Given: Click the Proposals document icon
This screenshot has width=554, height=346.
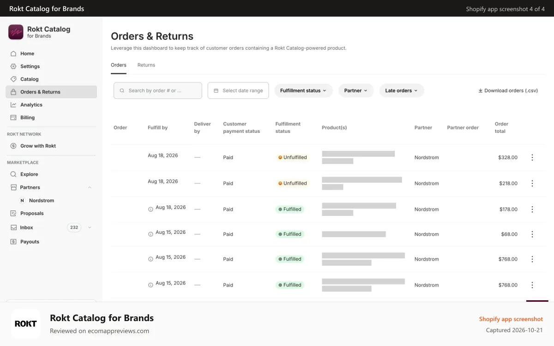Looking at the screenshot, I should tap(13, 214).
